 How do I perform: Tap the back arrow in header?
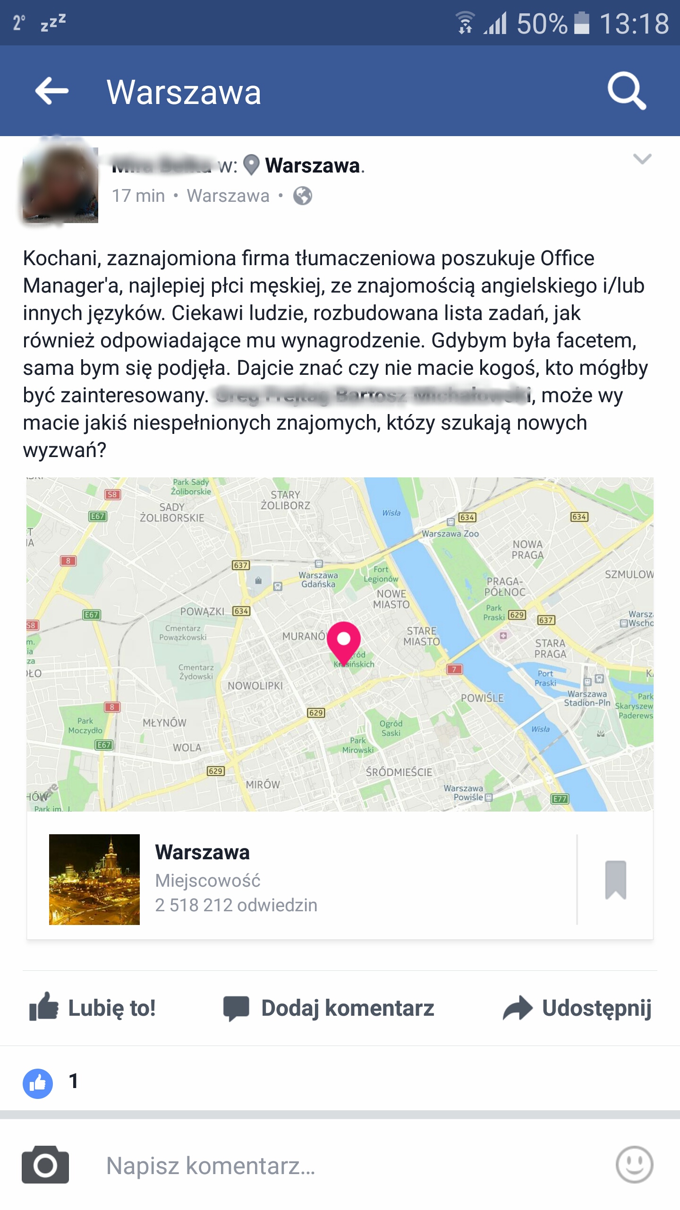point(52,91)
